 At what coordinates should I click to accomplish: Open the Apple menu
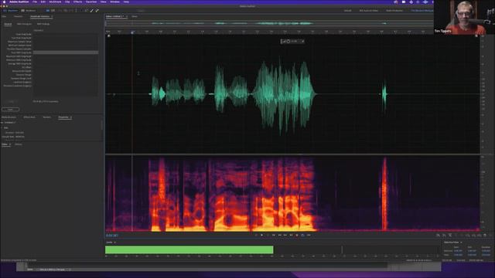tap(4, 2)
